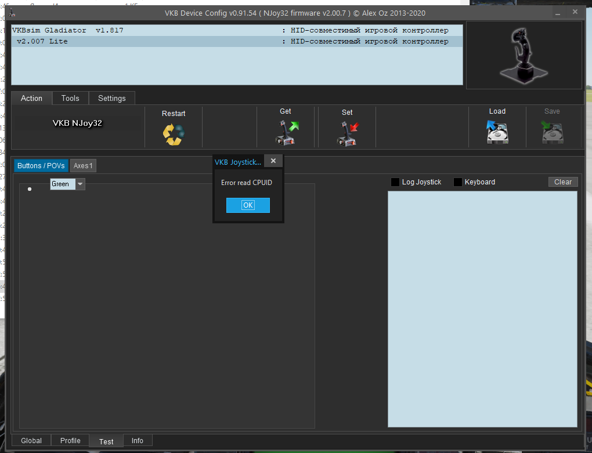Select the Buttons / POVs tab
Image resolution: width=592 pixels, height=453 pixels.
pyautogui.click(x=41, y=165)
